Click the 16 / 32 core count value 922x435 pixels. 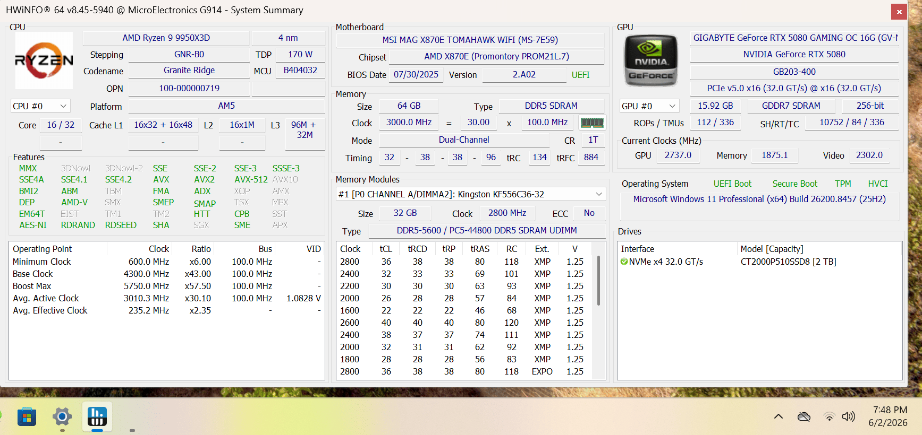61,125
